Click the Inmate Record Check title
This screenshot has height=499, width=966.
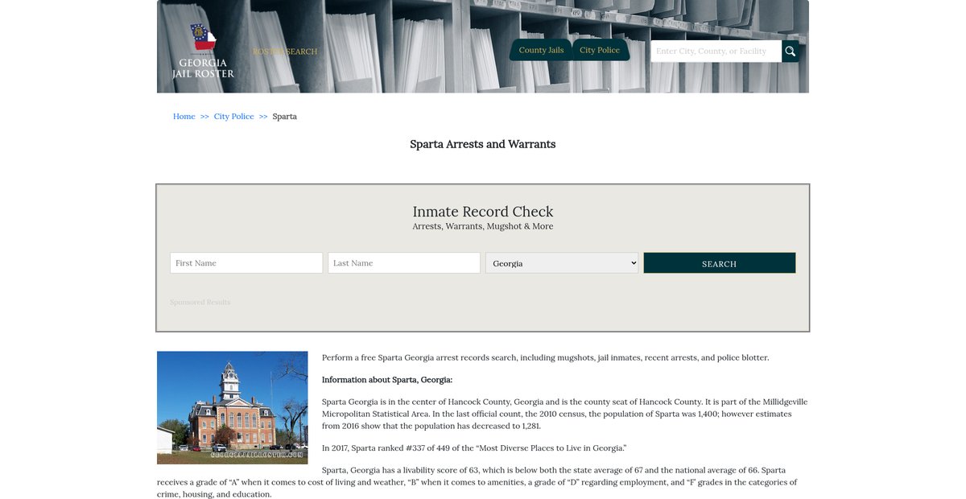pyautogui.click(x=483, y=212)
